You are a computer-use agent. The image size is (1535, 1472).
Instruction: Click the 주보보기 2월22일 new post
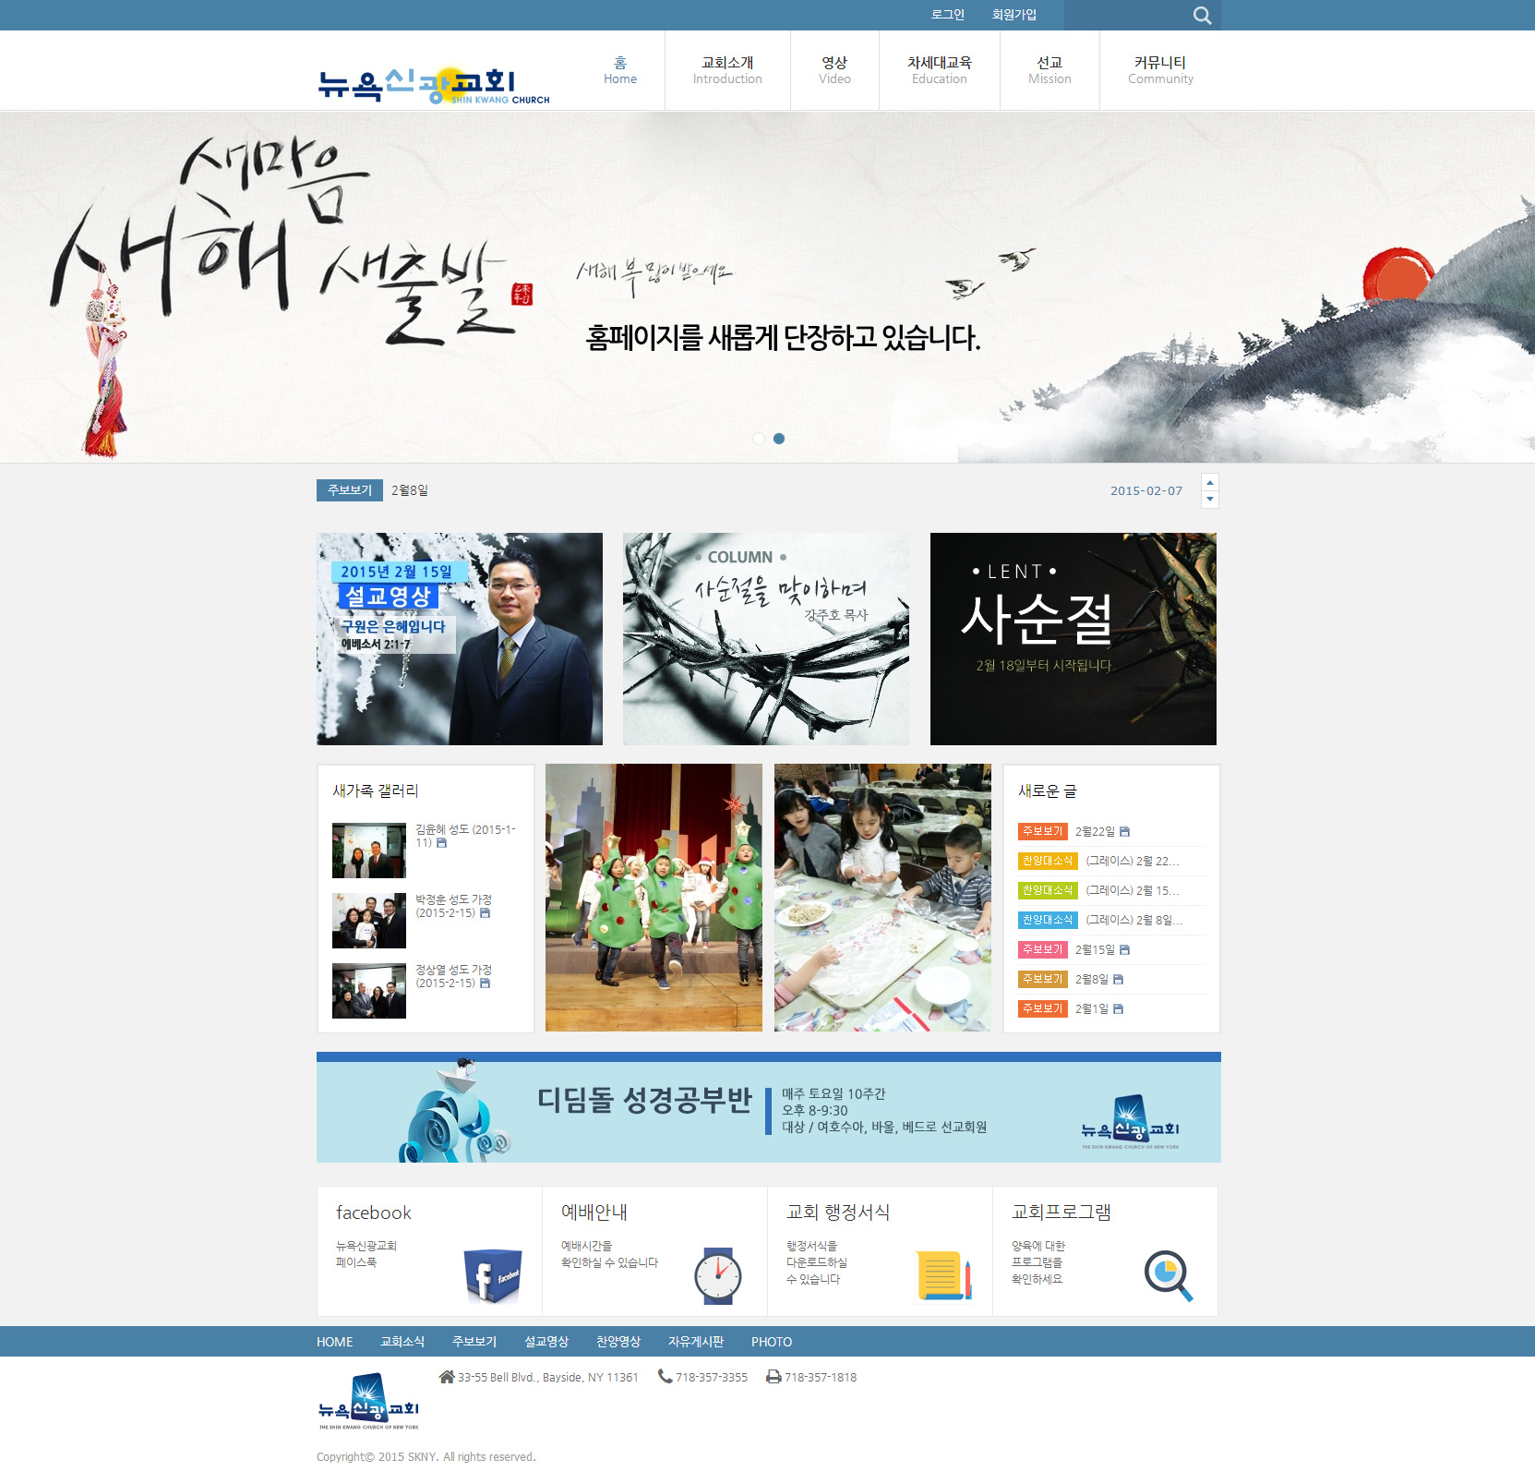pos(1095,832)
